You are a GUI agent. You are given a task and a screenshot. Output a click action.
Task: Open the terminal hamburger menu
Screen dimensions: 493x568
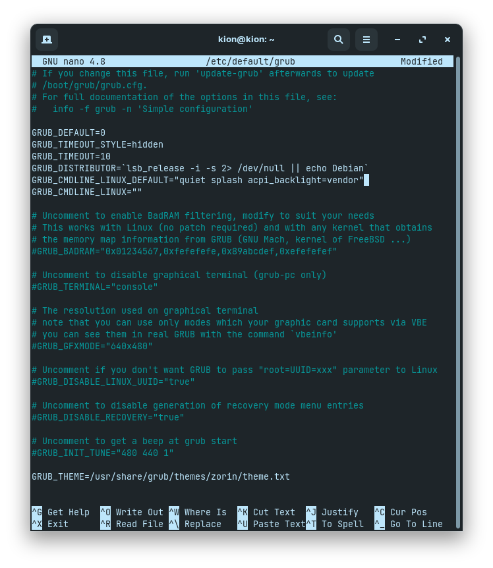pyautogui.click(x=366, y=40)
